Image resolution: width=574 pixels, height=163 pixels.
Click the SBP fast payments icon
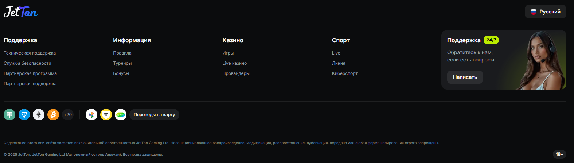(x=91, y=115)
